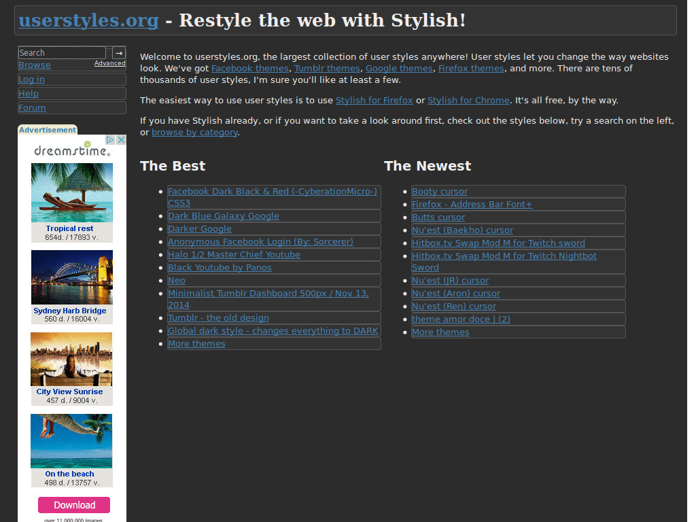This screenshot has width=696, height=522.
Task: Click the Tropical rest caption text
Action: point(70,228)
